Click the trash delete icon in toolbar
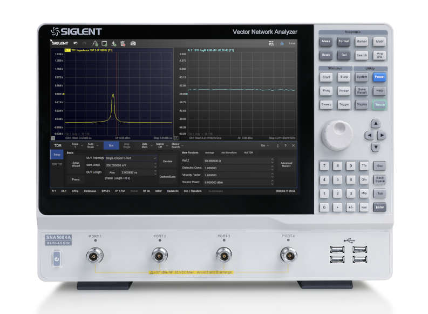 tap(123, 43)
